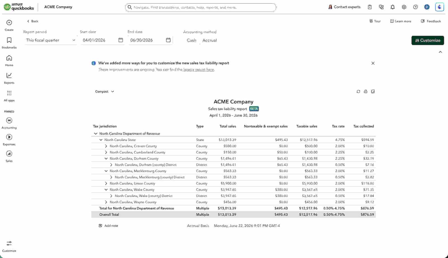Collapse the report filter header
Screen dimensions: 448x258
440,52
